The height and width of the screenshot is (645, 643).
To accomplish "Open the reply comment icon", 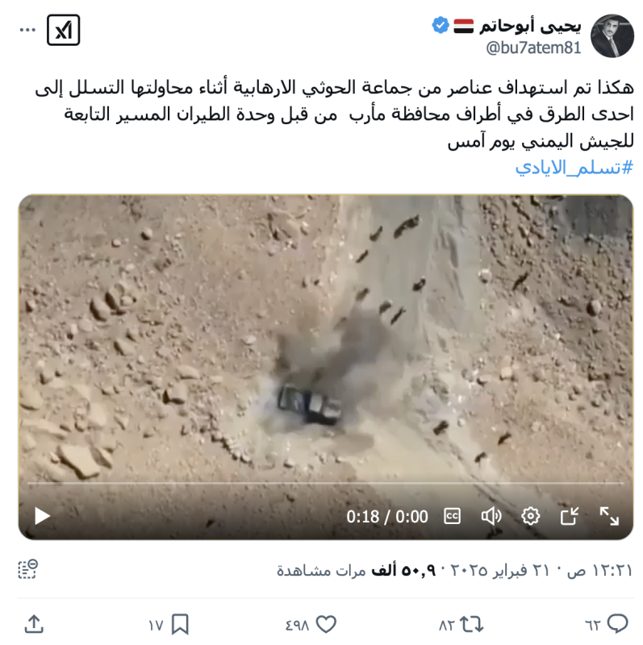I will (617, 624).
